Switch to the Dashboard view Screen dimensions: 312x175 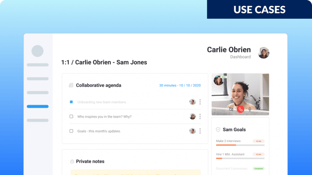click(x=241, y=57)
